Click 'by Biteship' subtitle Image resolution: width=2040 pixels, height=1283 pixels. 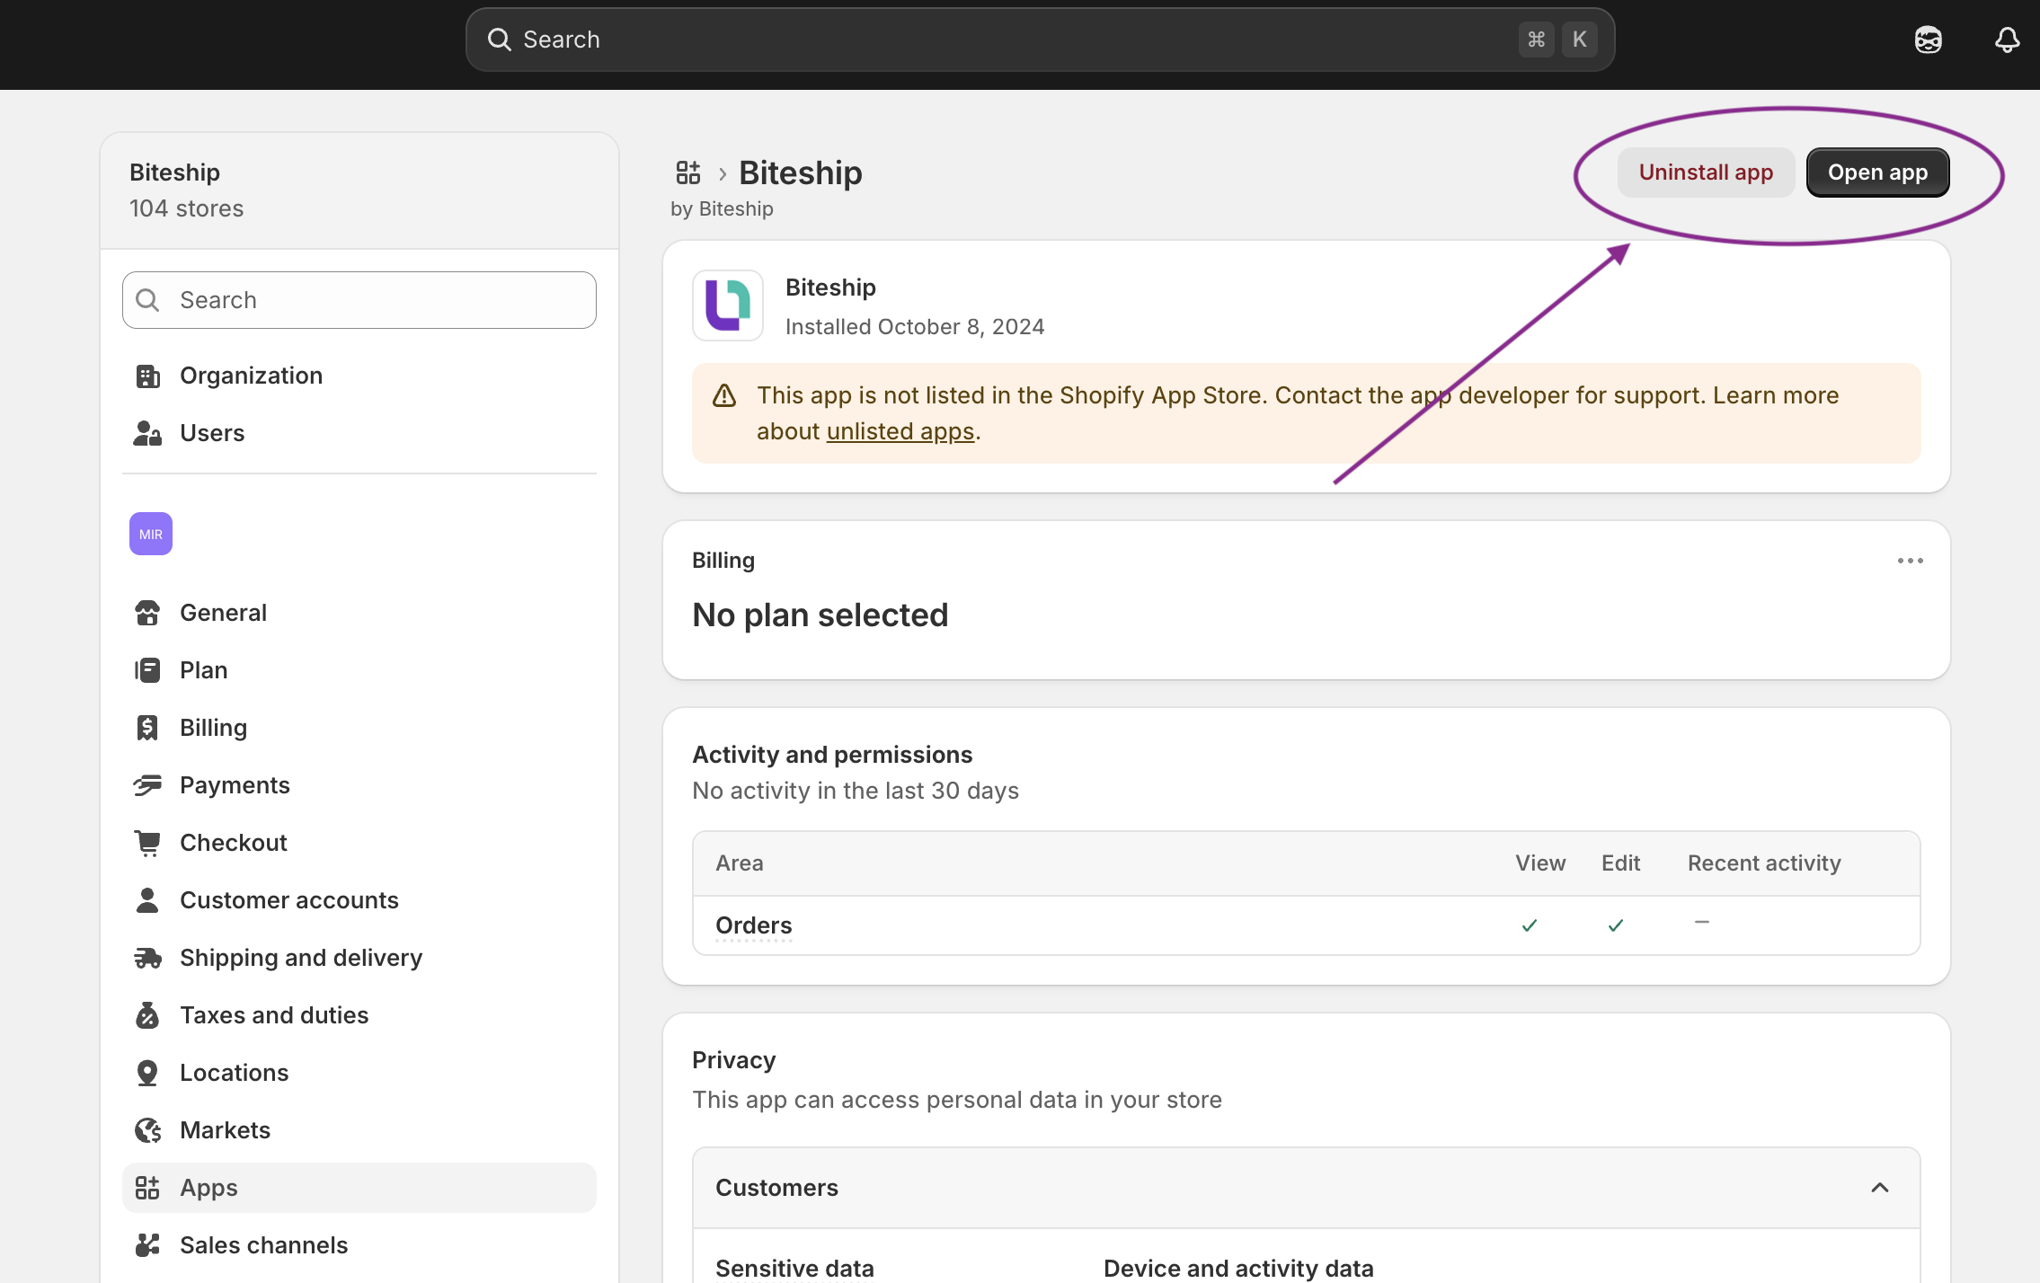pyautogui.click(x=722, y=208)
